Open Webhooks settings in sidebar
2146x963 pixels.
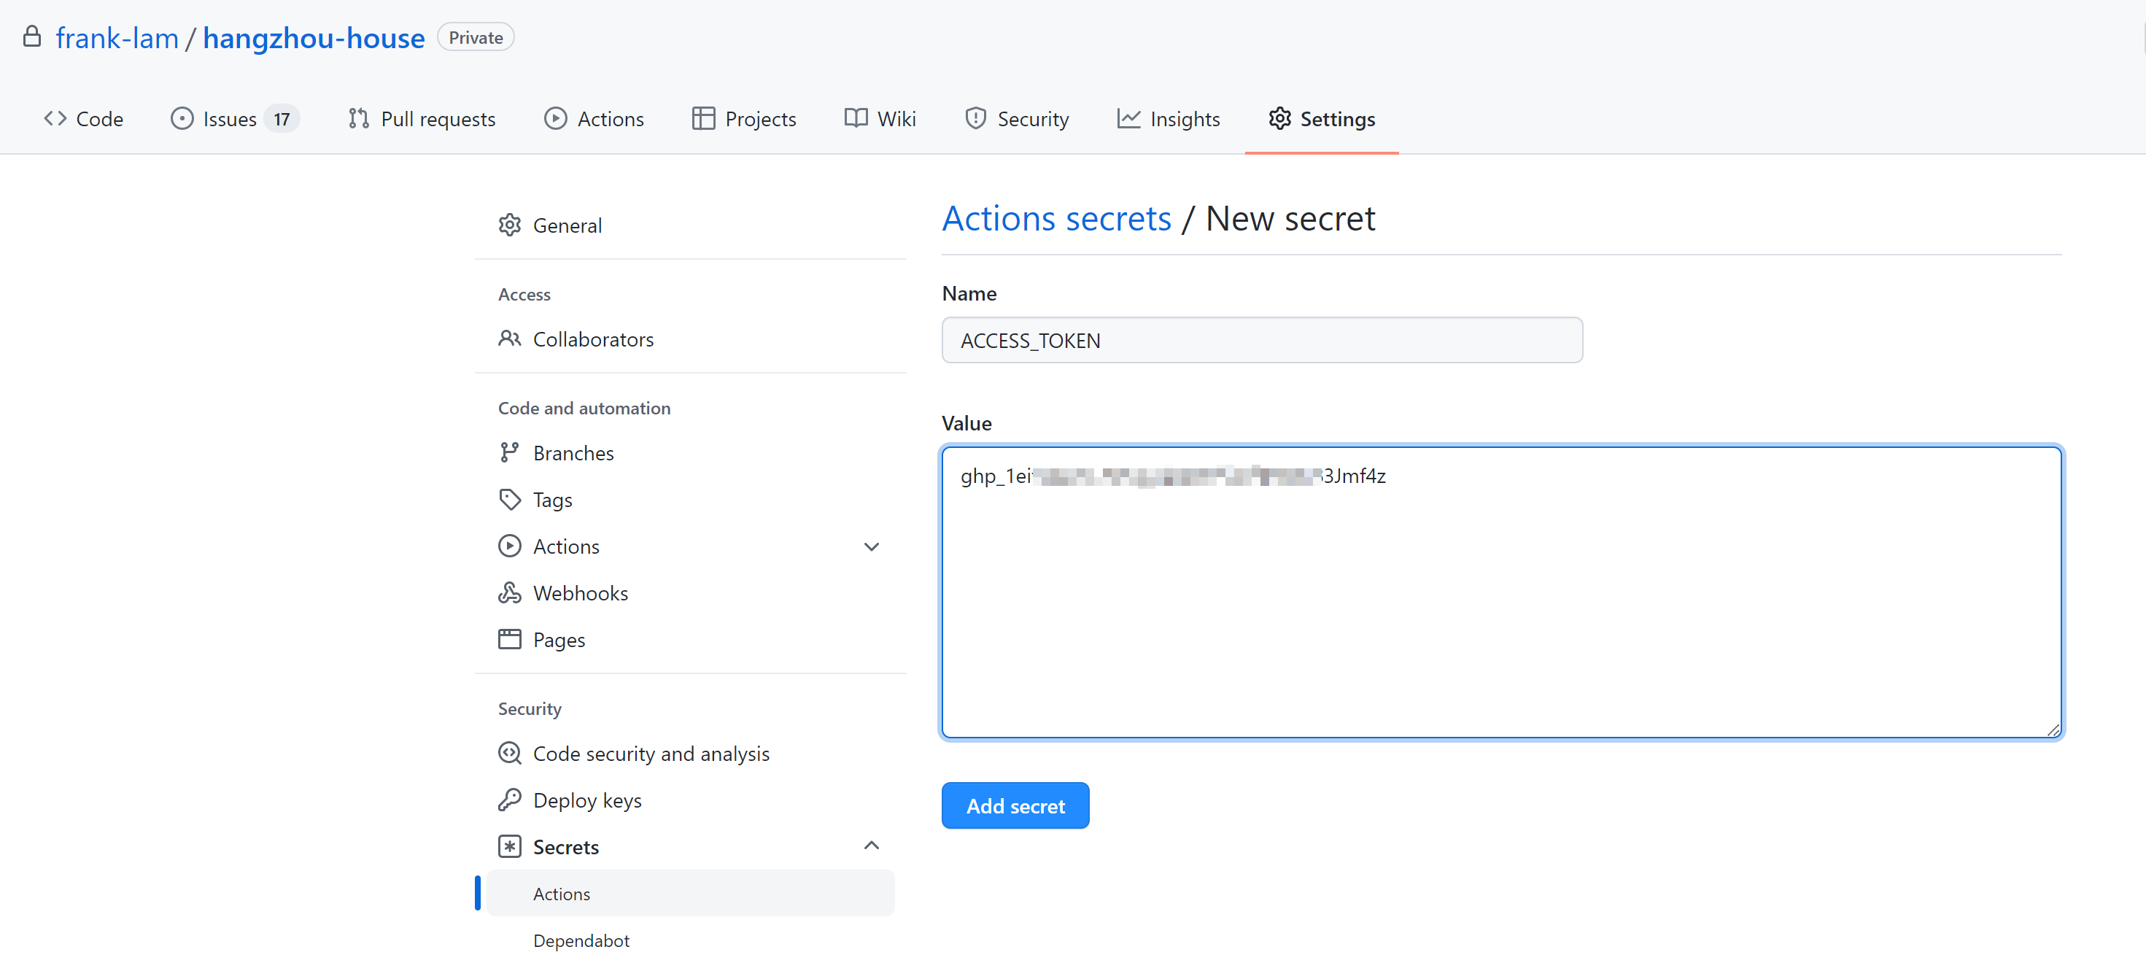[x=691, y=593]
